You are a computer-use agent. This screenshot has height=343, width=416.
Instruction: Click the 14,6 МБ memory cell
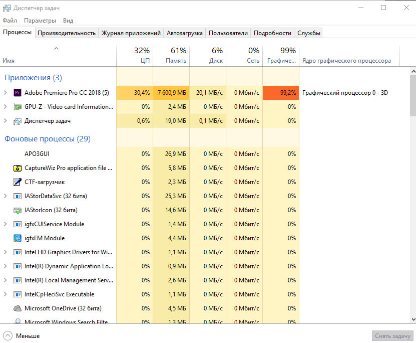click(x=171, y=210)
